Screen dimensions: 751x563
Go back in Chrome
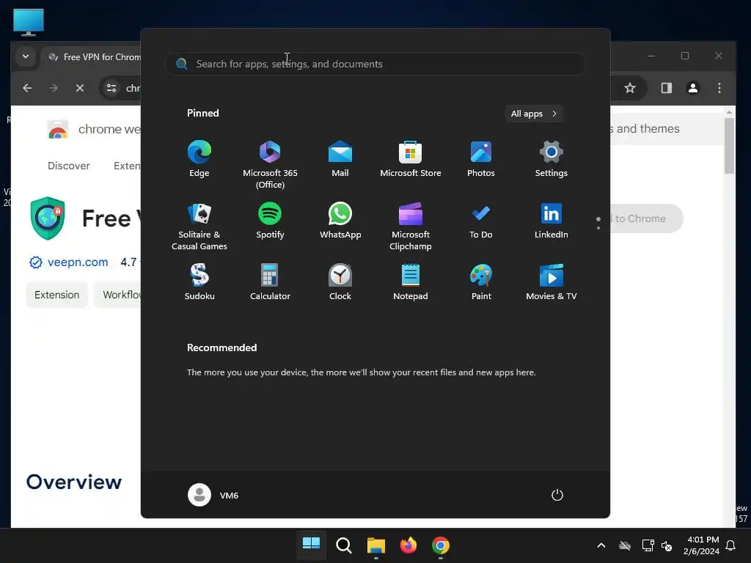tap(27, 88)
